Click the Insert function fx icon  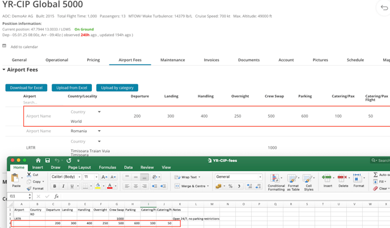[57, 196]
